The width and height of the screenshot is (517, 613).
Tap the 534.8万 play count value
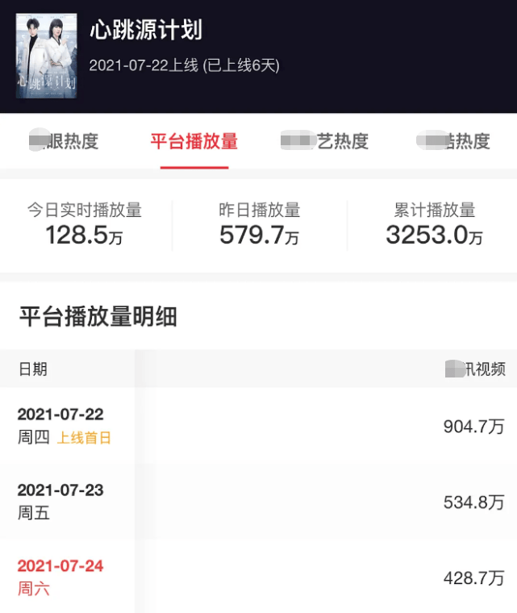pyautogui.click(x=474, y=502)
